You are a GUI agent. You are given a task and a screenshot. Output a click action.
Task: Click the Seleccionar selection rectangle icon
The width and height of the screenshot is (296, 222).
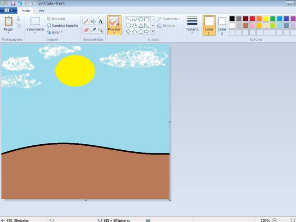pos(35,21)
